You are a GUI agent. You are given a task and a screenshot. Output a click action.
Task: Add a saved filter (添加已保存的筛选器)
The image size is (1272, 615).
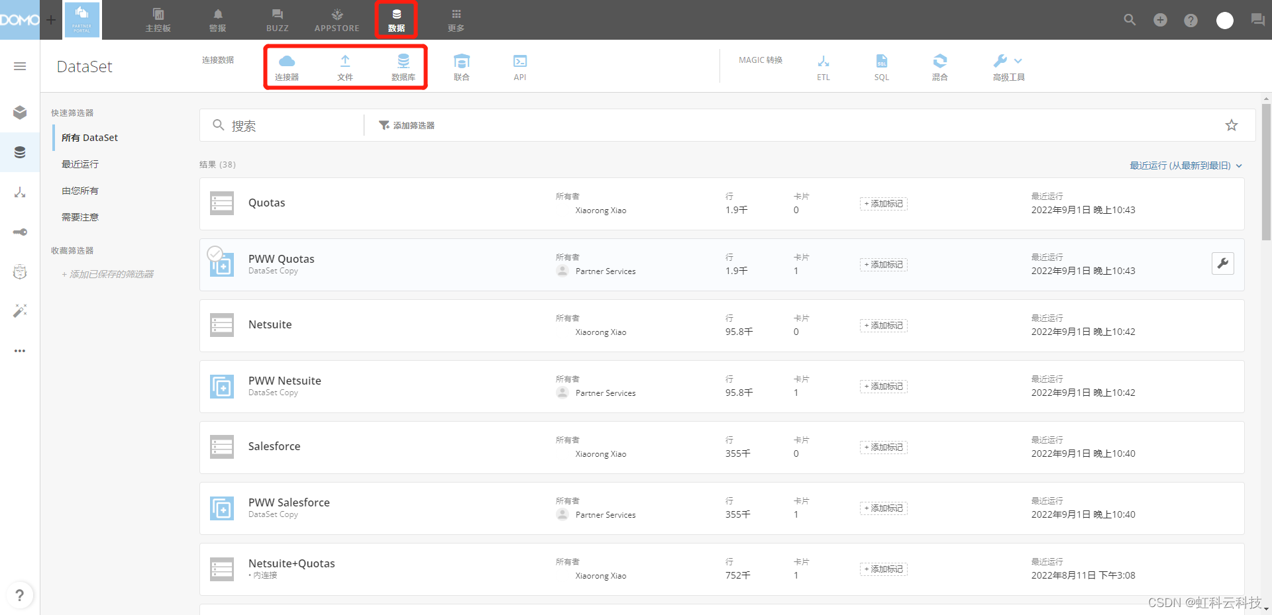click(107, 274)
